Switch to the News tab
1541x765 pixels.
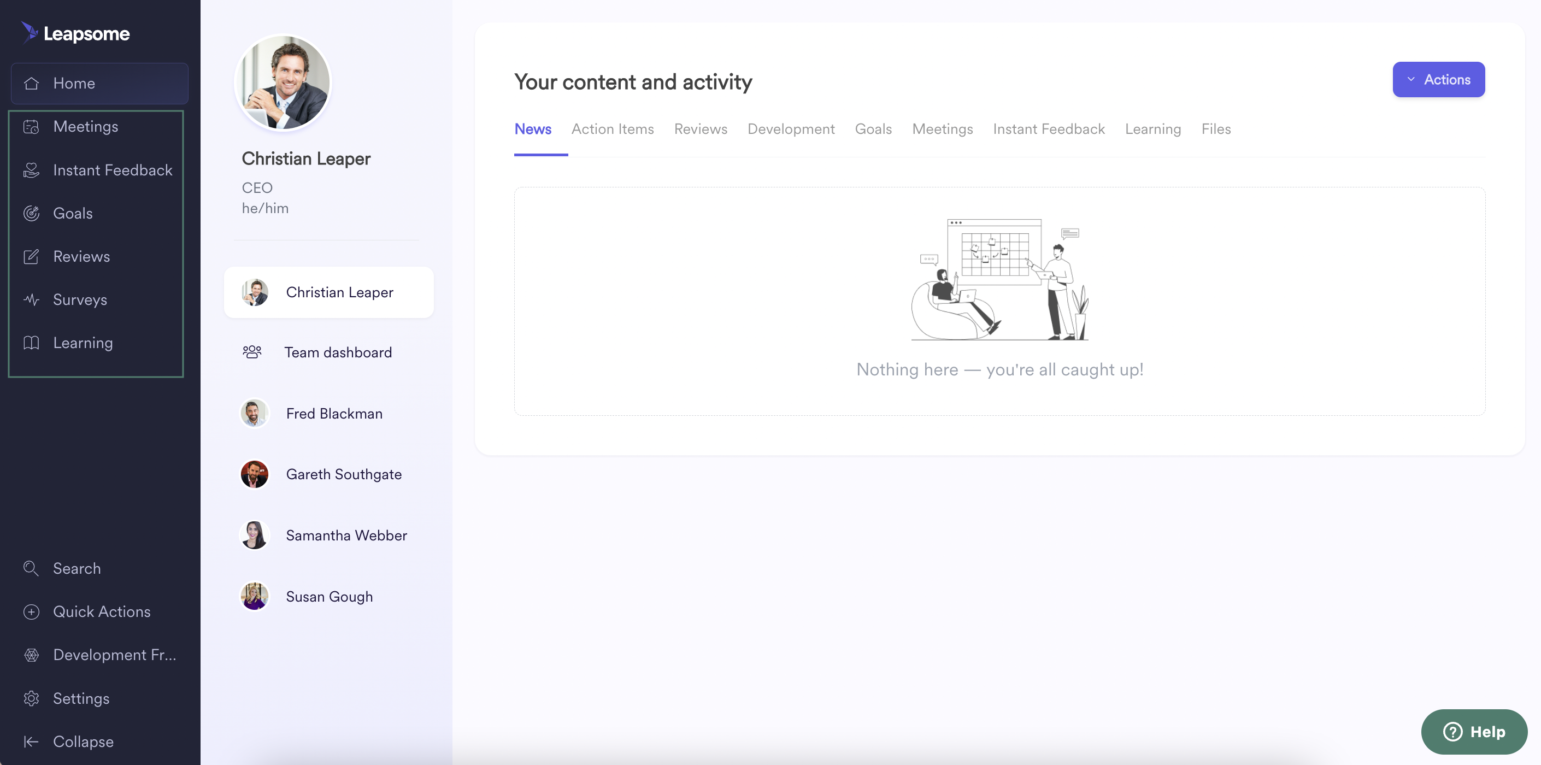[532, 129]
